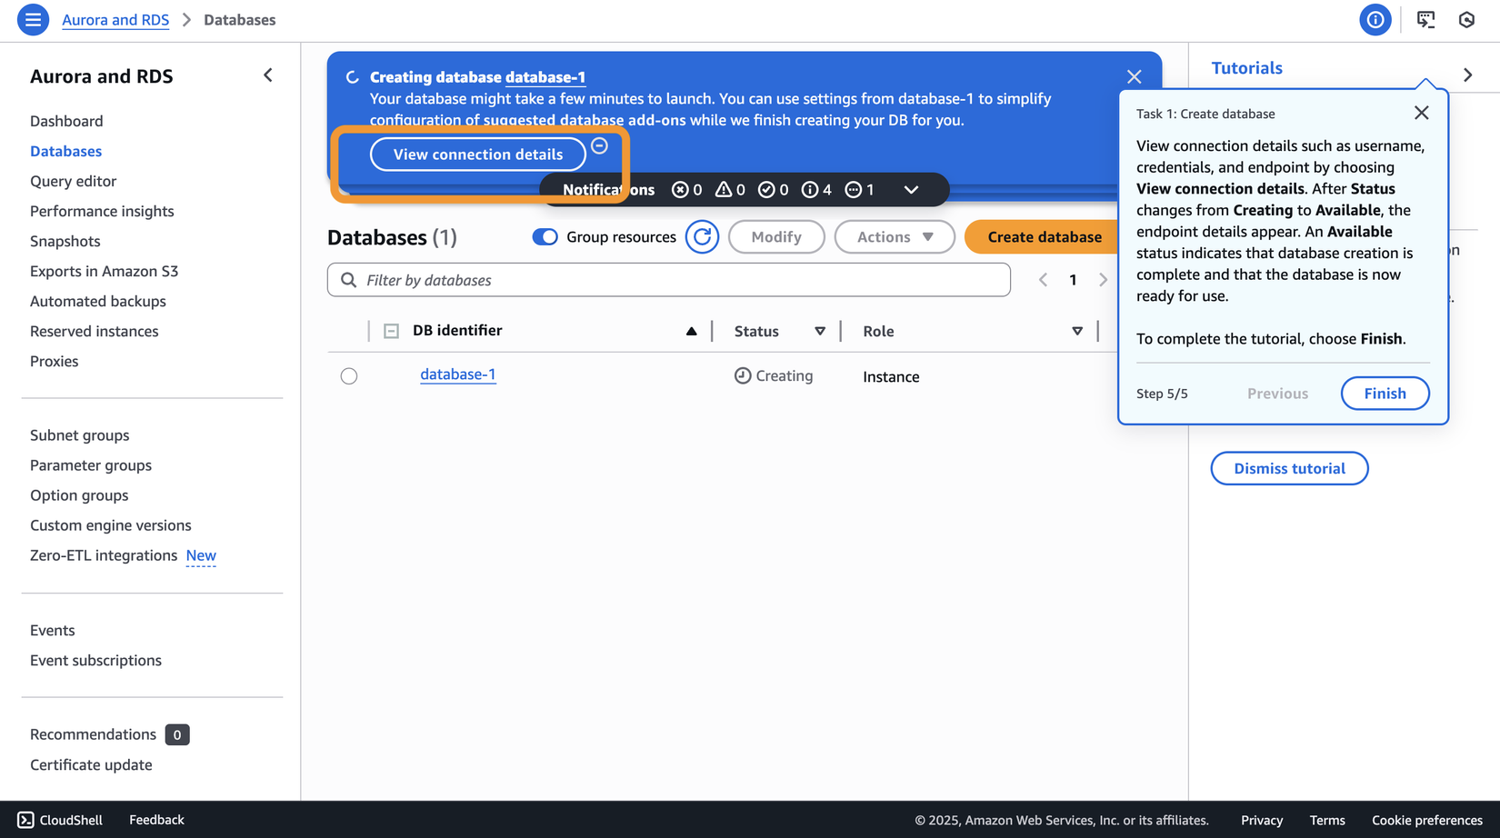The height and width of the screenshot is (838, 1500).
Task: Sort by DB identifier ascending arrow
Action: tap(691, 331)
